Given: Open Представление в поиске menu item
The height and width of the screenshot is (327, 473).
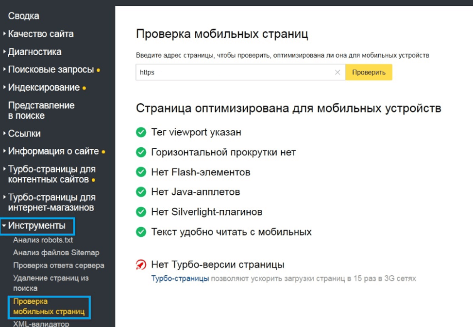Looking at the screenshot, I should 41,110.
